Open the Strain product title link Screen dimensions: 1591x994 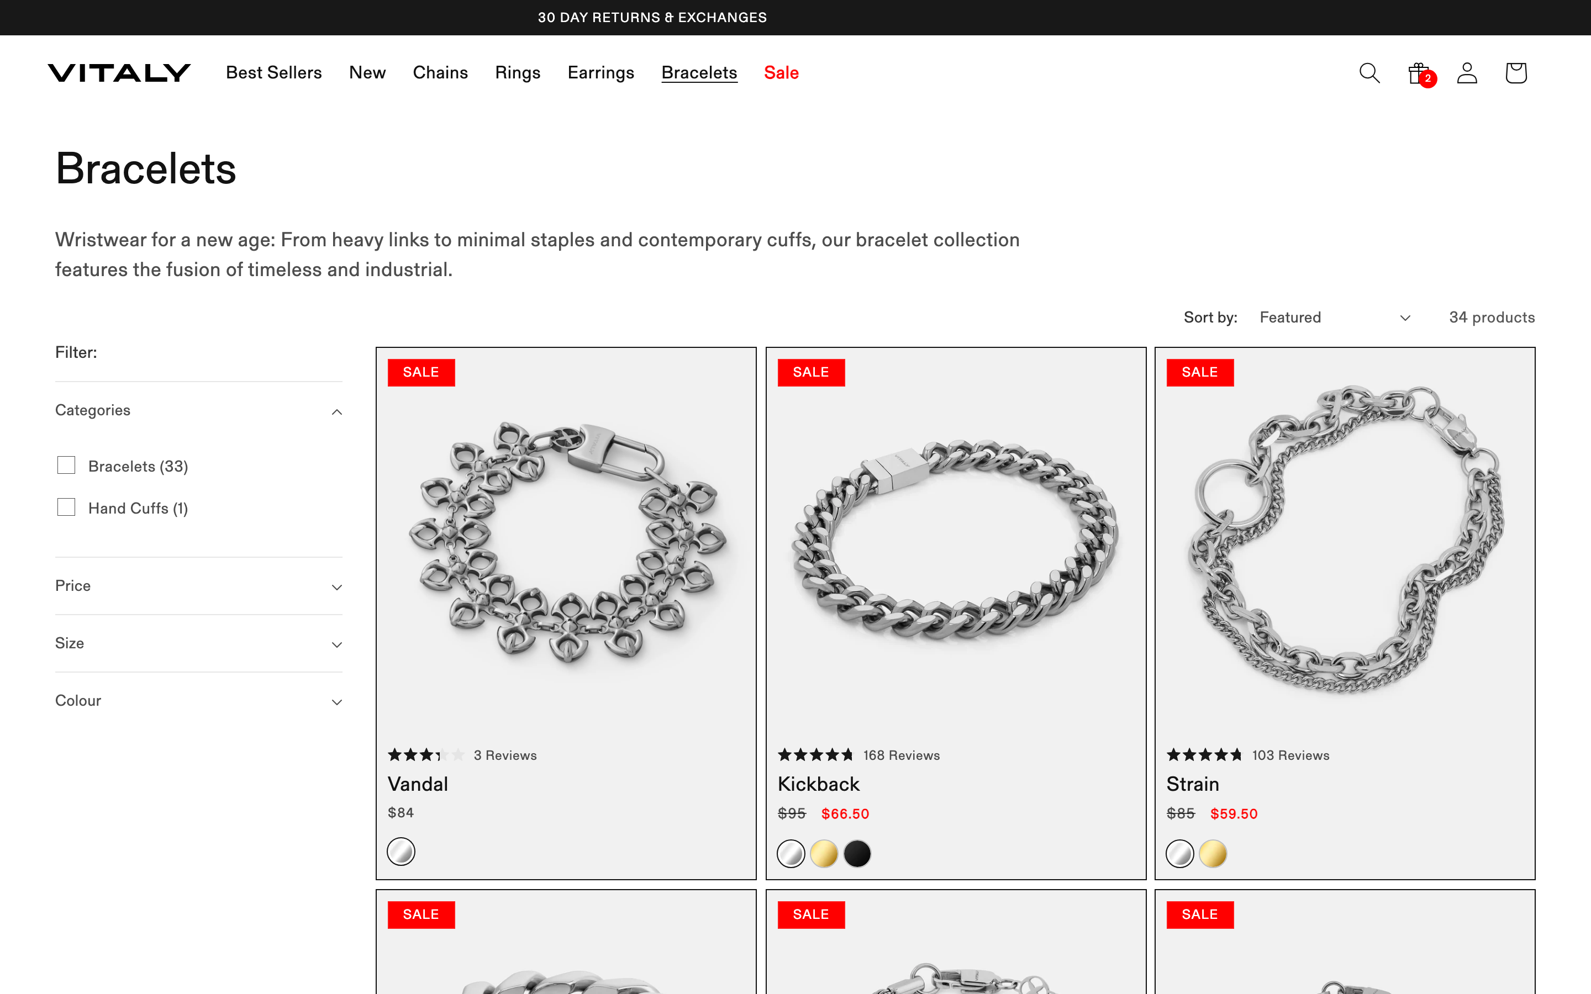tap(1193, 784)
